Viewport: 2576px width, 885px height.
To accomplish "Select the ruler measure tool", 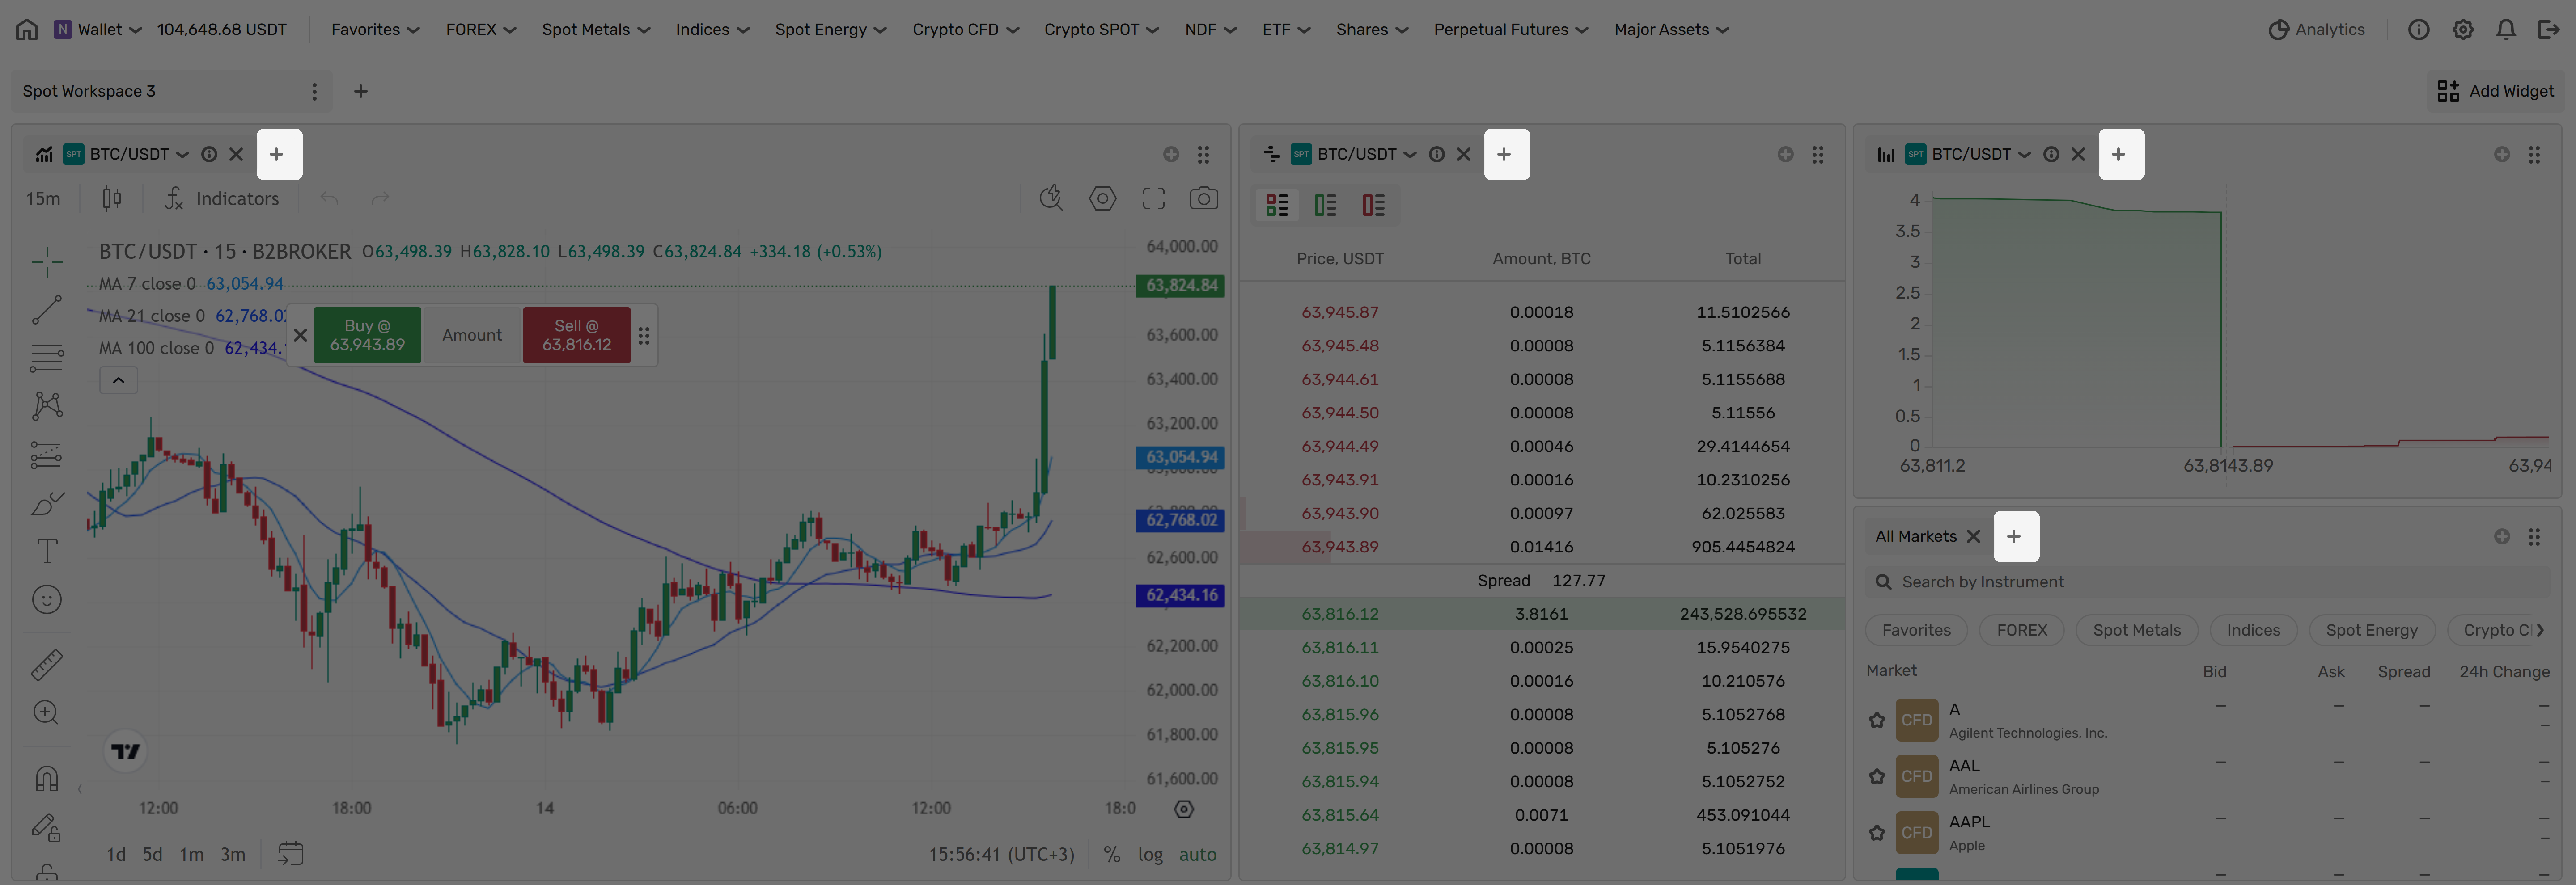I will [x=46, y=664].
